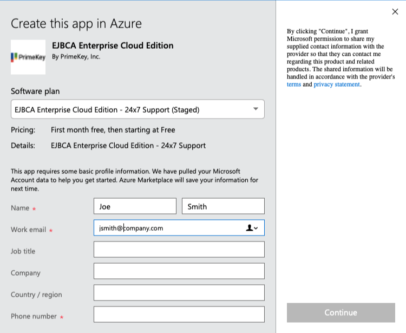Select the Company input field
The image size is (406, 333).
(179, 271)
